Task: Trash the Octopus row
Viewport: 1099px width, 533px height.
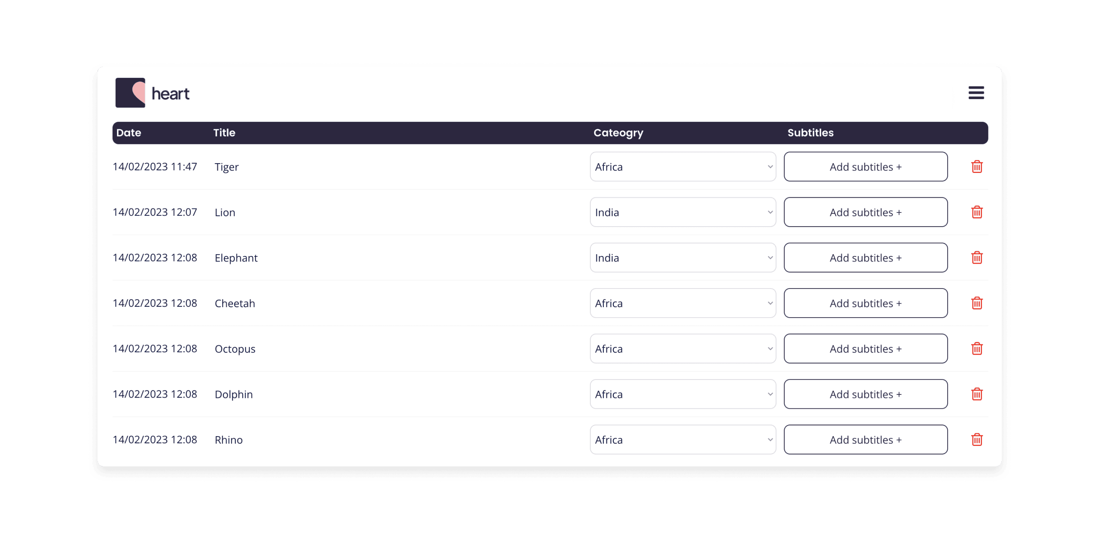Action: click(x=977, y=349)
